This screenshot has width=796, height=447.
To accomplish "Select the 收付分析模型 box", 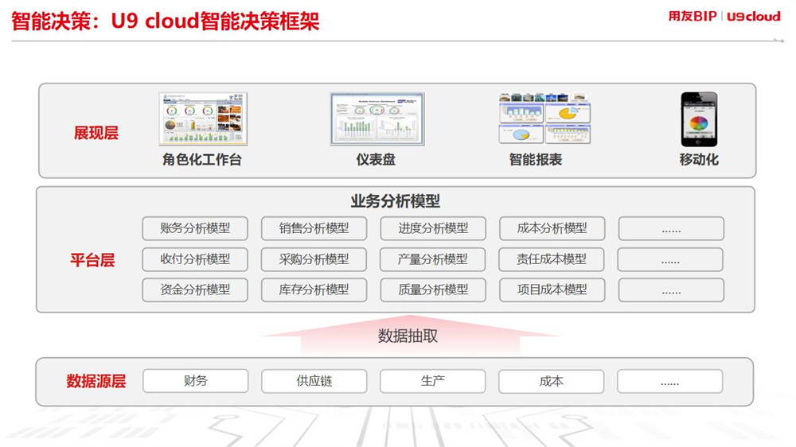I will point(195,259).
